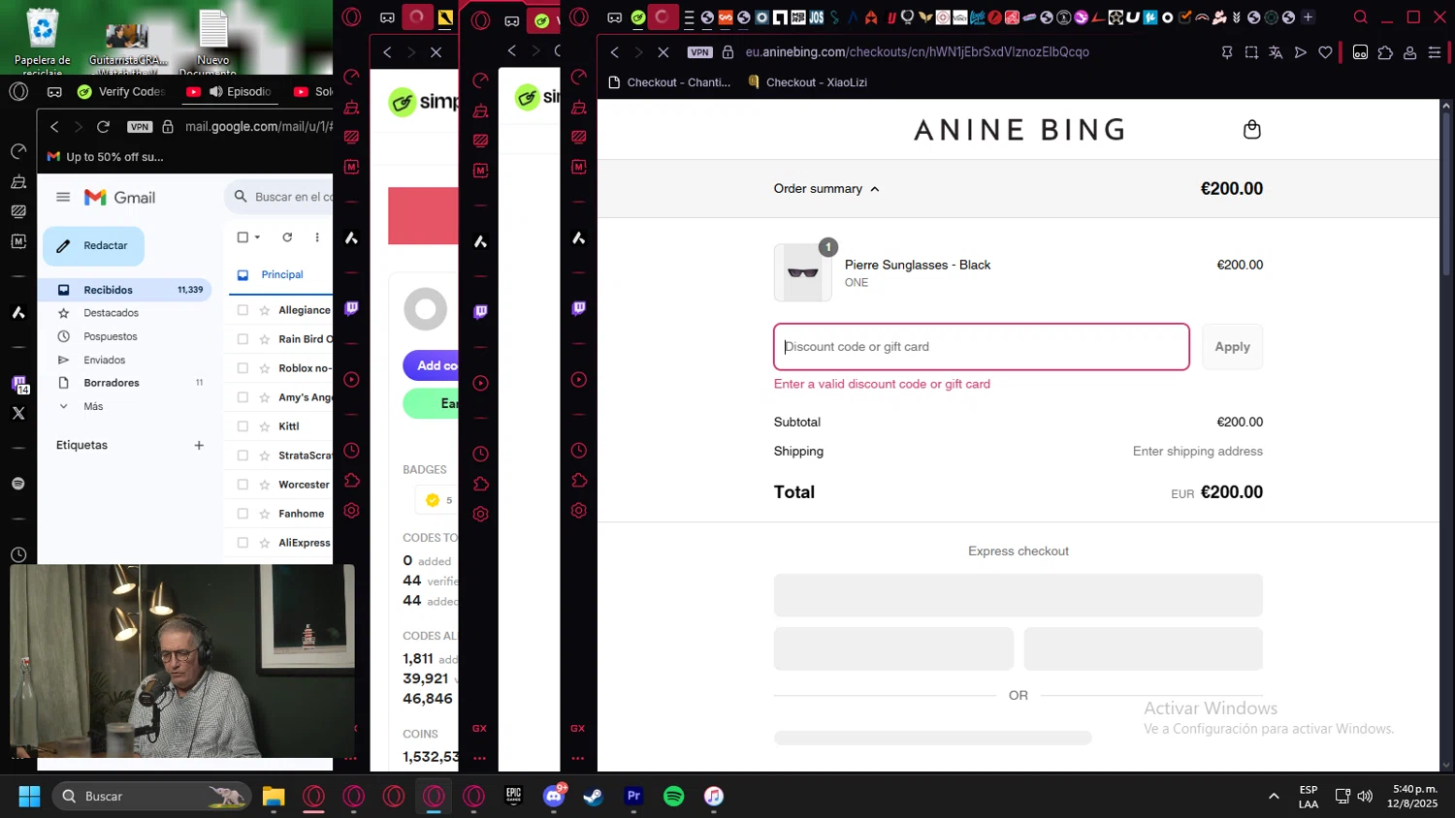The image size is (1455, 818).
Task: Add a new label beside Etiquetas
Action: [199, 445]
